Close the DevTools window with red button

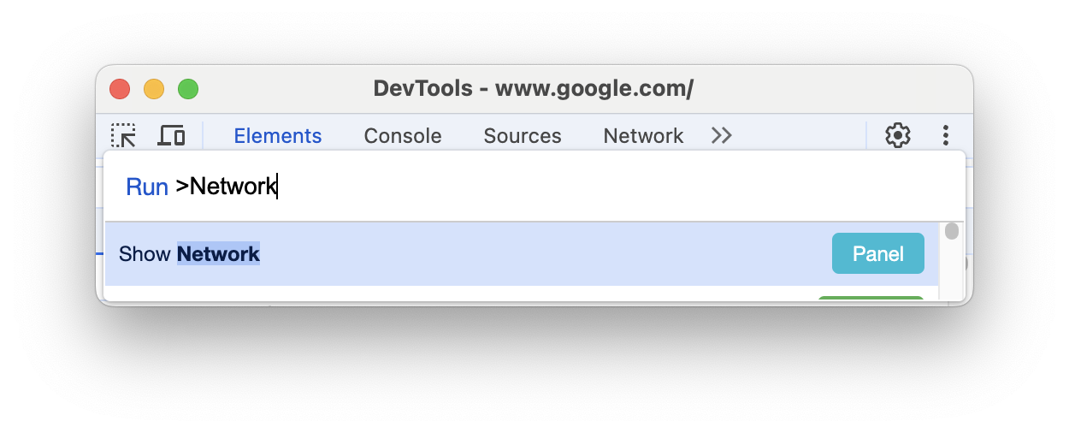pos(120,89)
